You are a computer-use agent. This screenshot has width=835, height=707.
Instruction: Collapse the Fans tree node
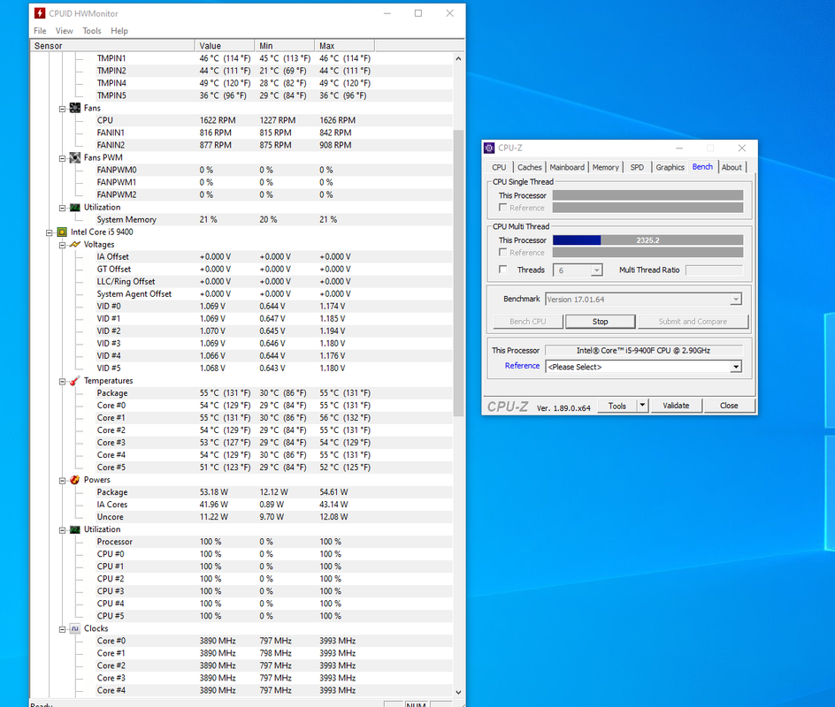[62, 109]
